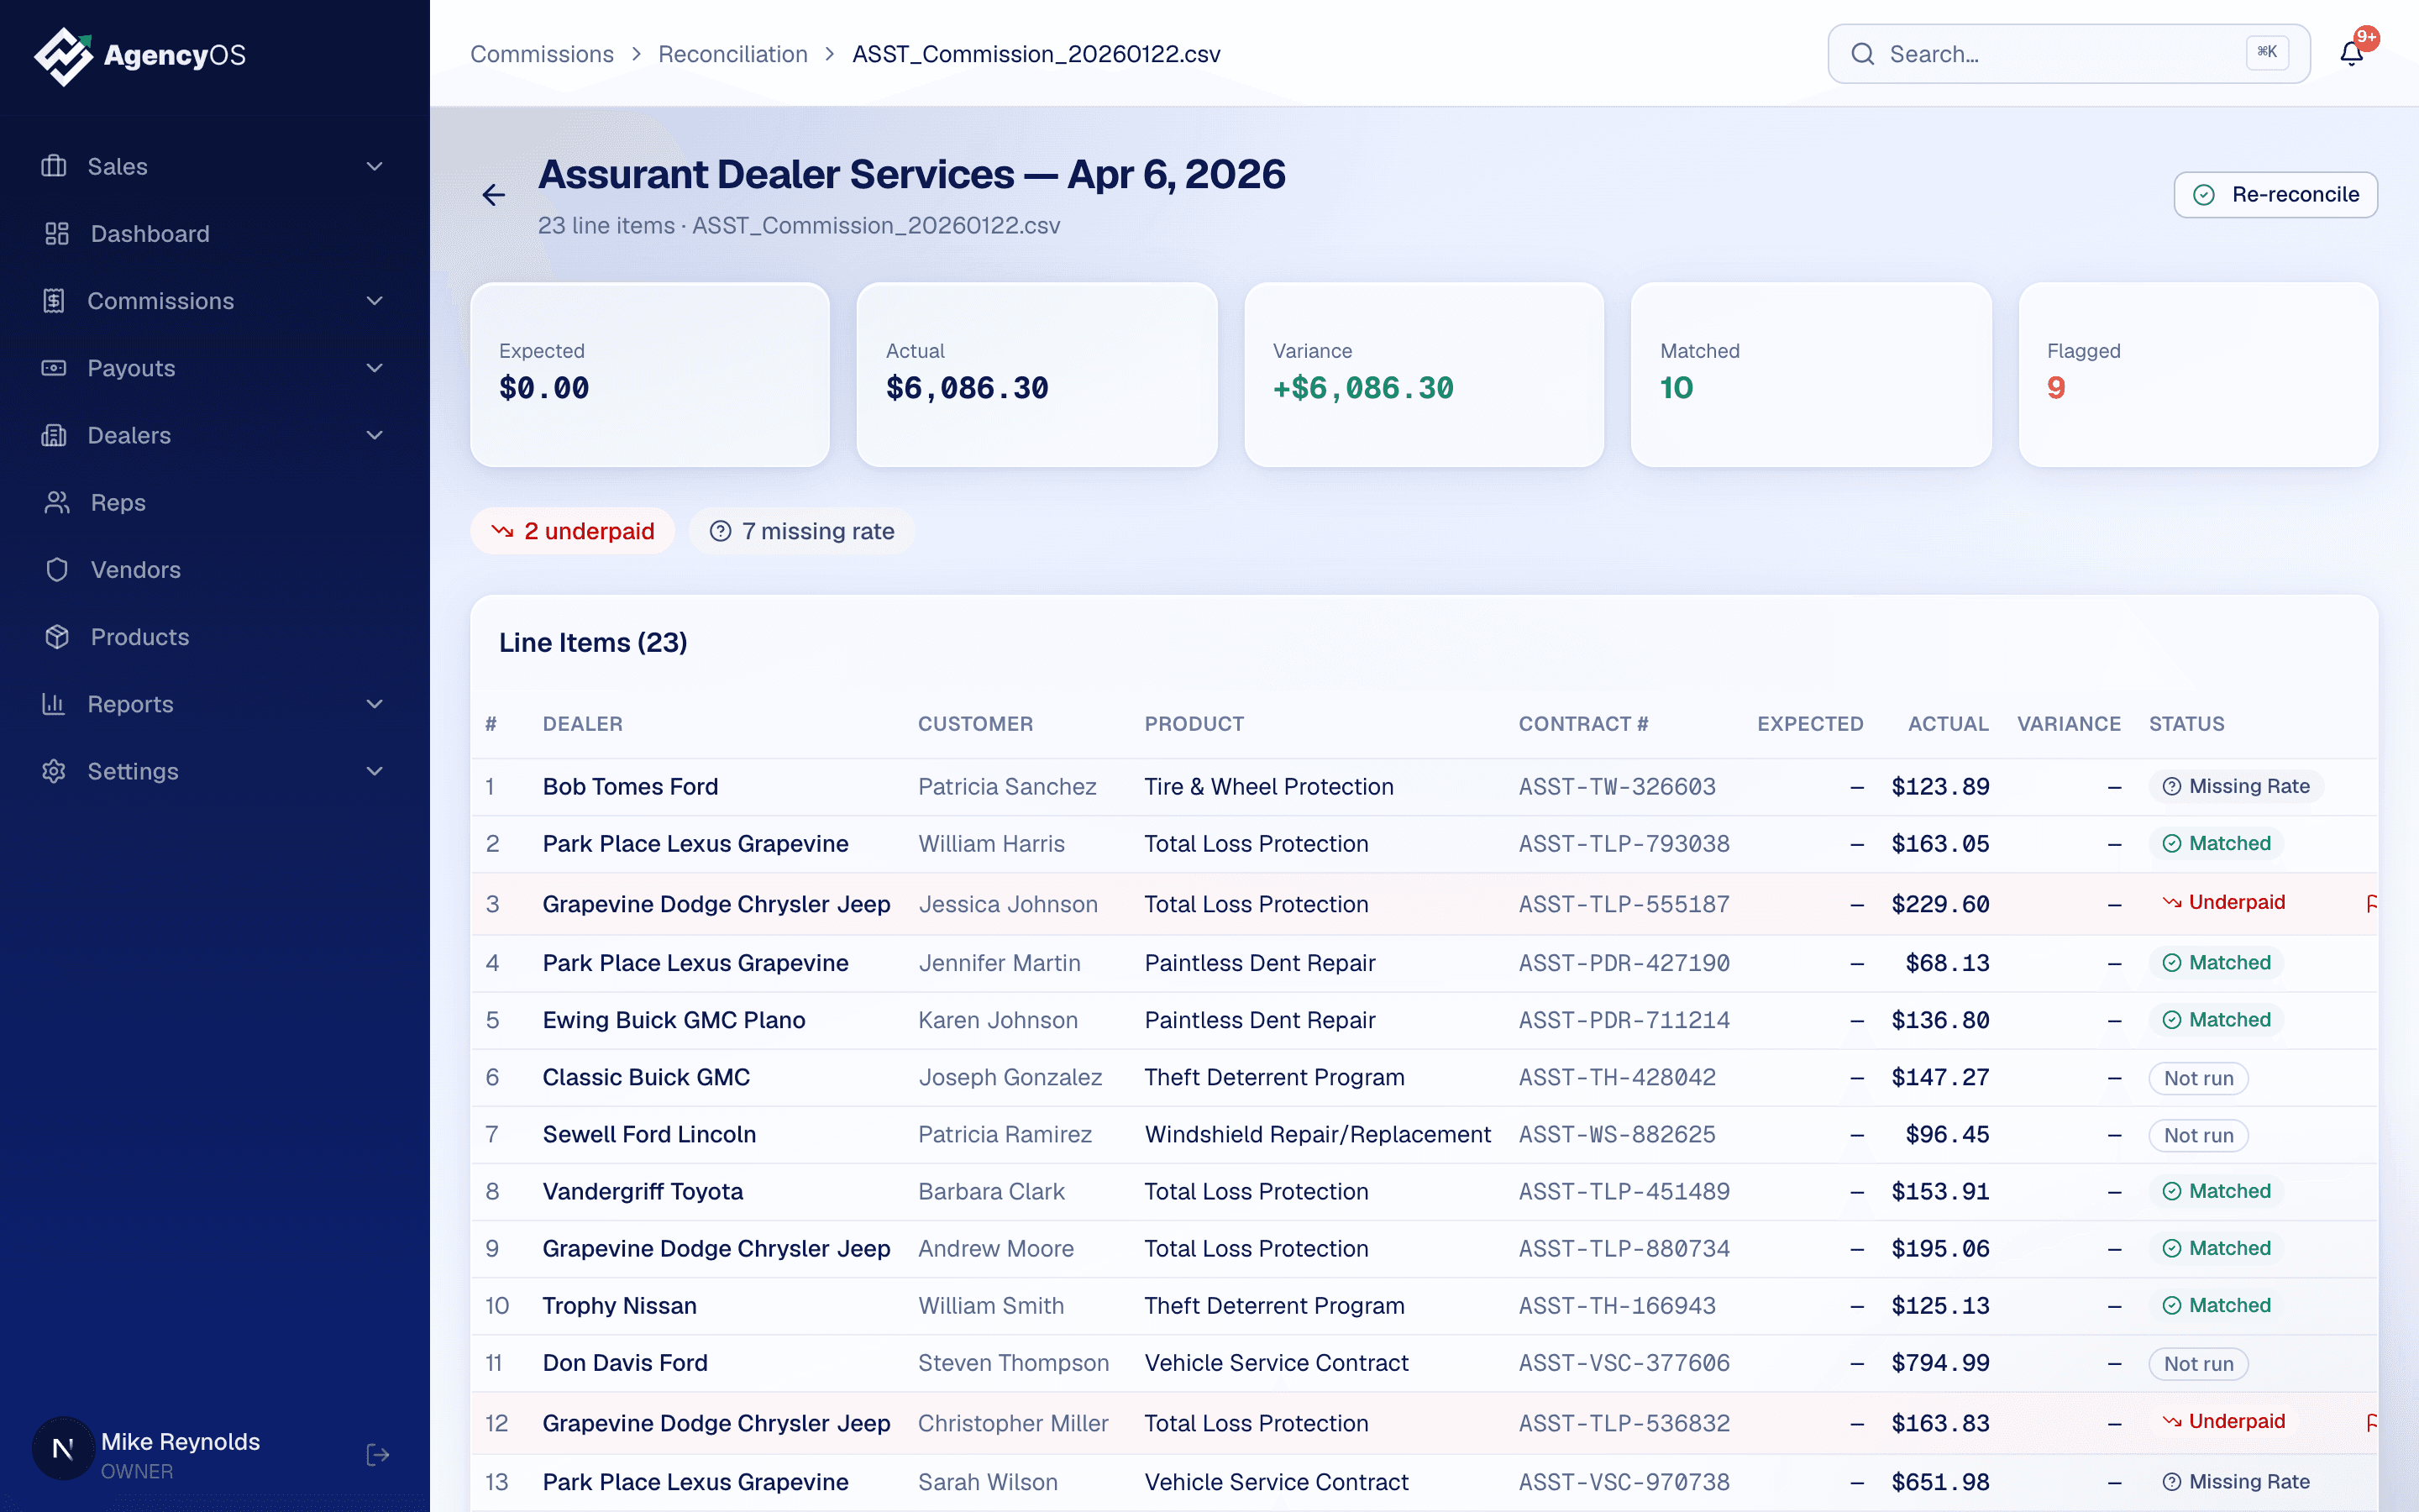Click the Variance summary card
This screenshot has height=1512, width=2419.
1424,374
